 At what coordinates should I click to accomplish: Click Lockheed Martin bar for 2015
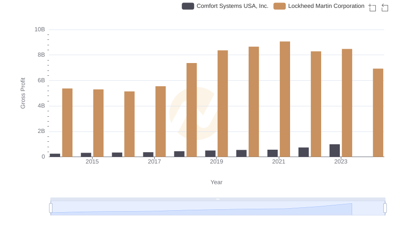point(98,123)
